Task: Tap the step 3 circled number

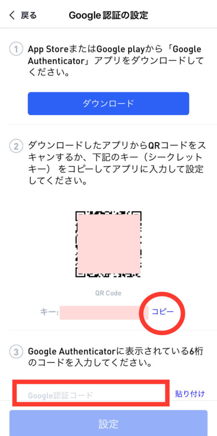Action: coord(16,352)
